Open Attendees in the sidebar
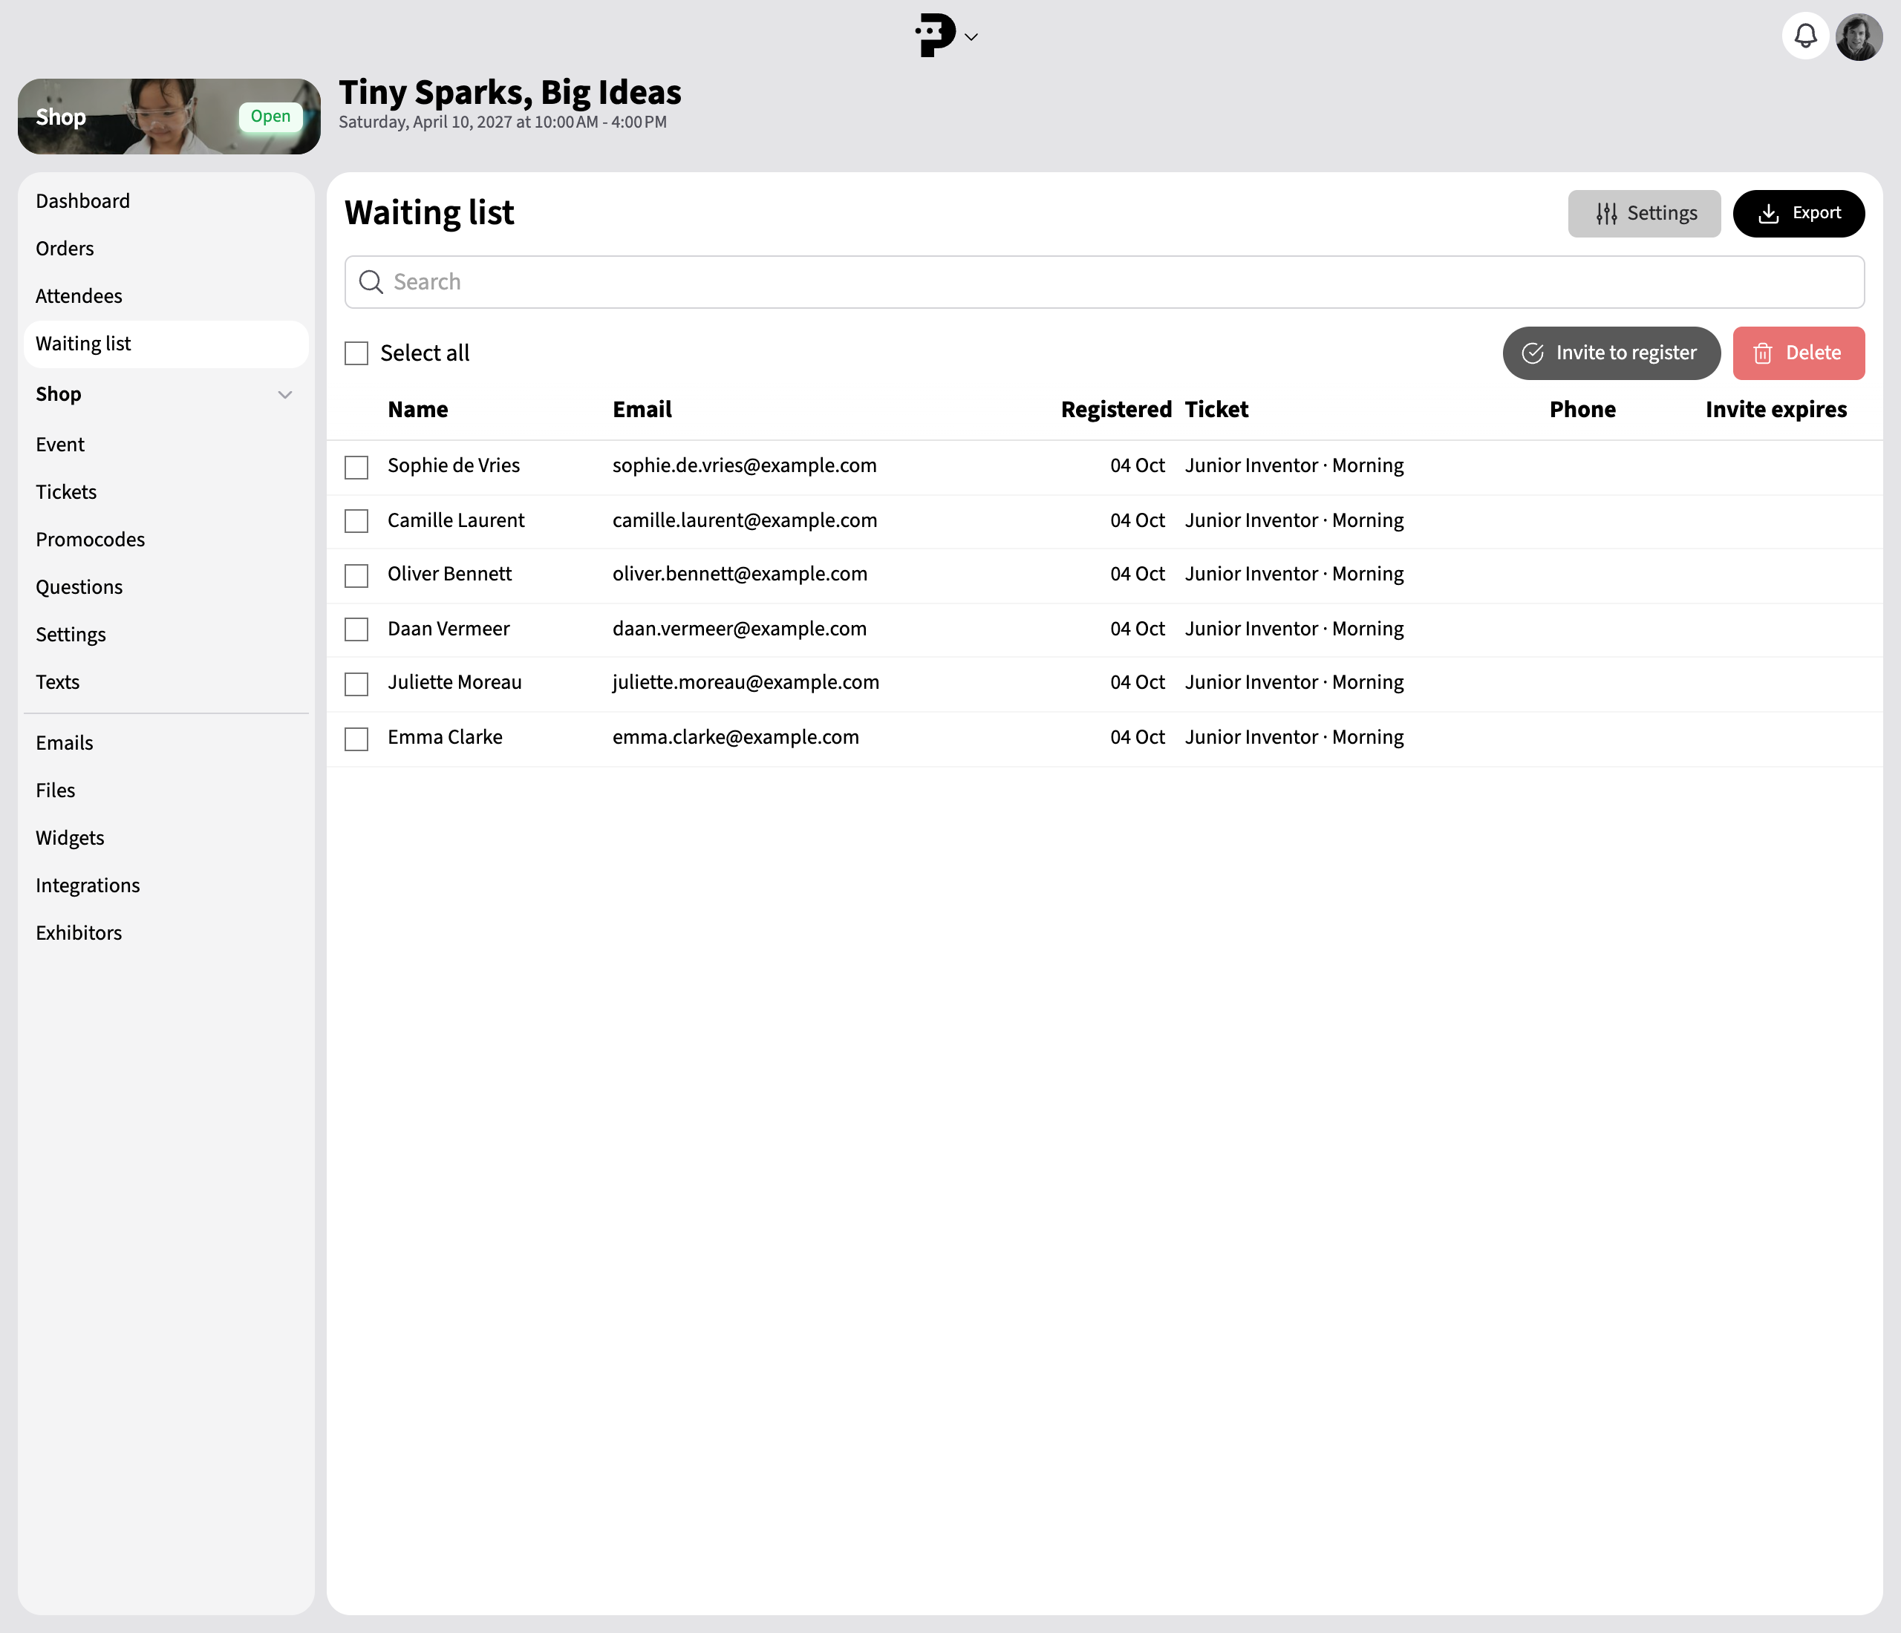The width and height of the screenshot is (1901, 1633). (165, 296)
